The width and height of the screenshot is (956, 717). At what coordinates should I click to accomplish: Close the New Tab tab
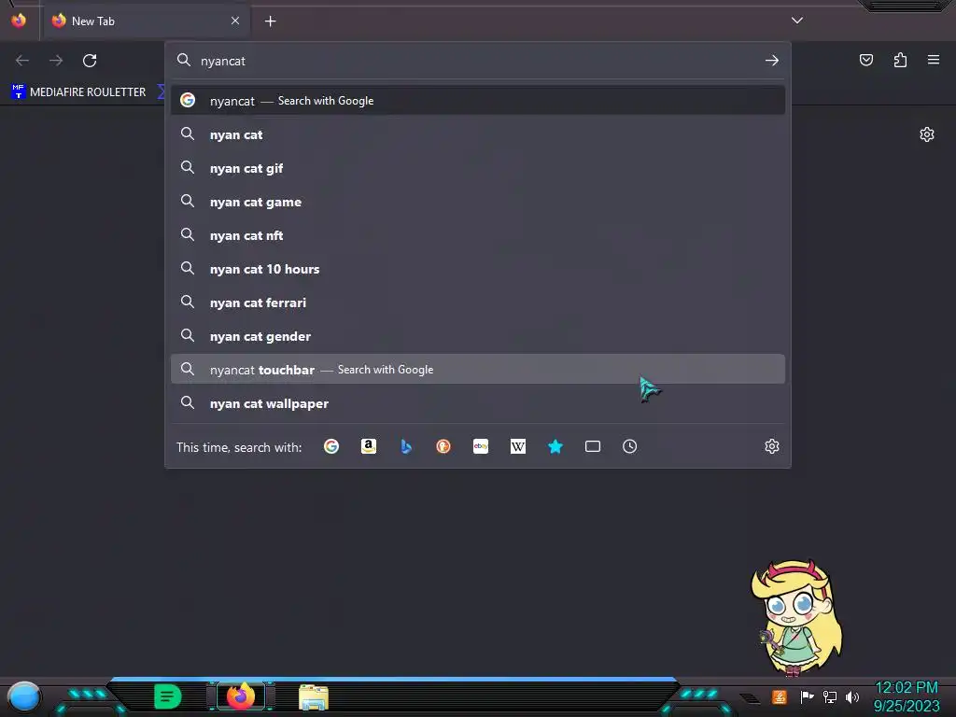[x=235, y=21]
